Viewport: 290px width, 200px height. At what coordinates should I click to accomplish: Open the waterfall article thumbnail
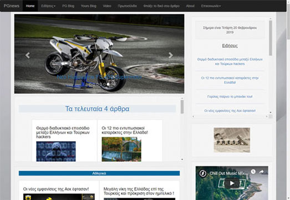coord(121,149)
